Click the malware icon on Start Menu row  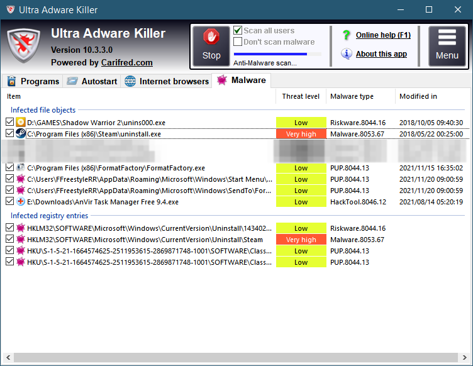point(21,179)
